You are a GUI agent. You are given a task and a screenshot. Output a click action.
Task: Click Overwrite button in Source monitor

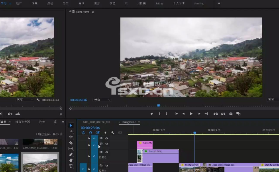pos(18,114)
